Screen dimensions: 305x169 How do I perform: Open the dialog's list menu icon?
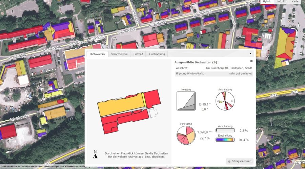click(x=251, y=61)
